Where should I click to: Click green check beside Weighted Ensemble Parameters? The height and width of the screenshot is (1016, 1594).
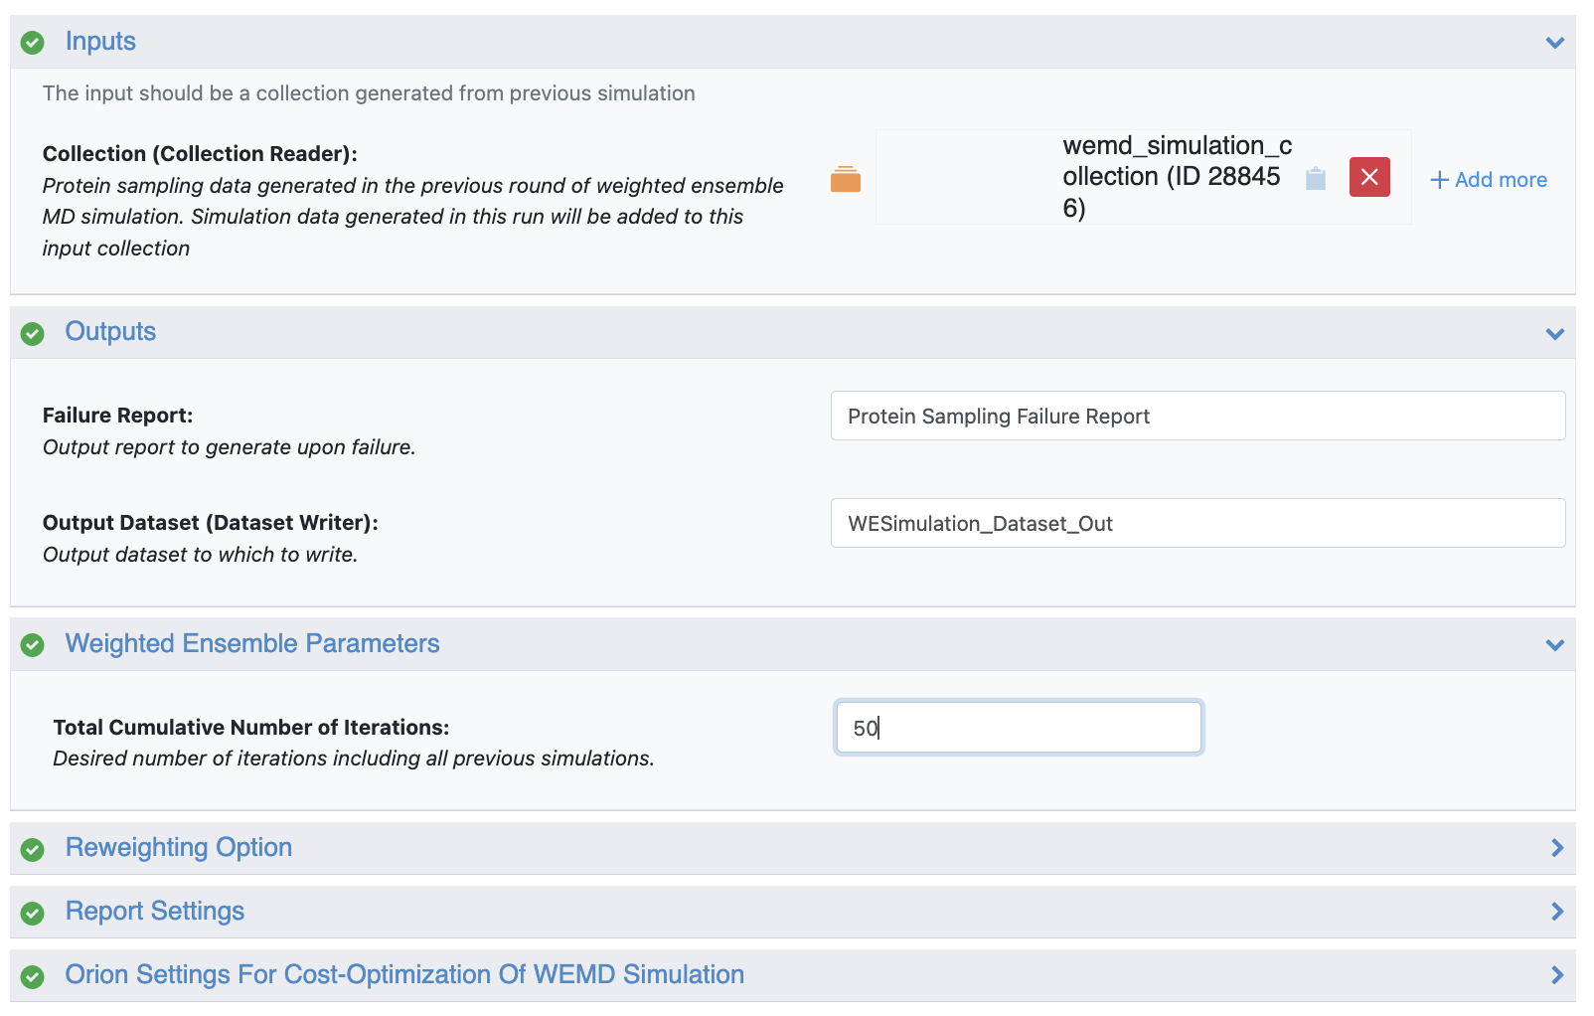tap(33, 645)
